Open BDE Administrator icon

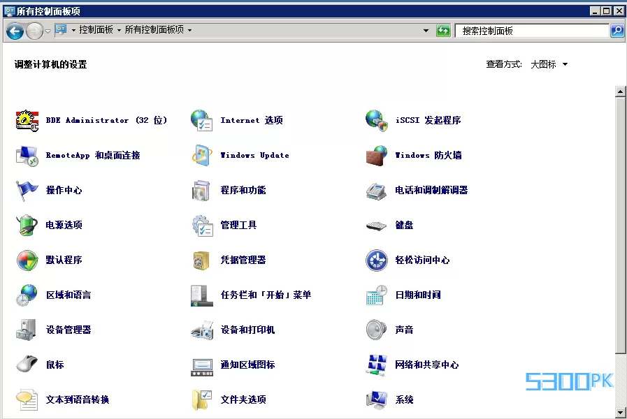tap(27, 120)
